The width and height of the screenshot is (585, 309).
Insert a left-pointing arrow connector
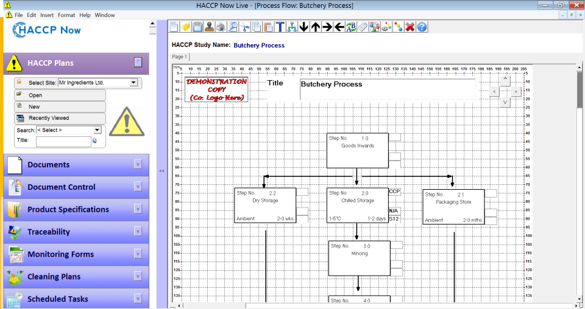(339, 27)
